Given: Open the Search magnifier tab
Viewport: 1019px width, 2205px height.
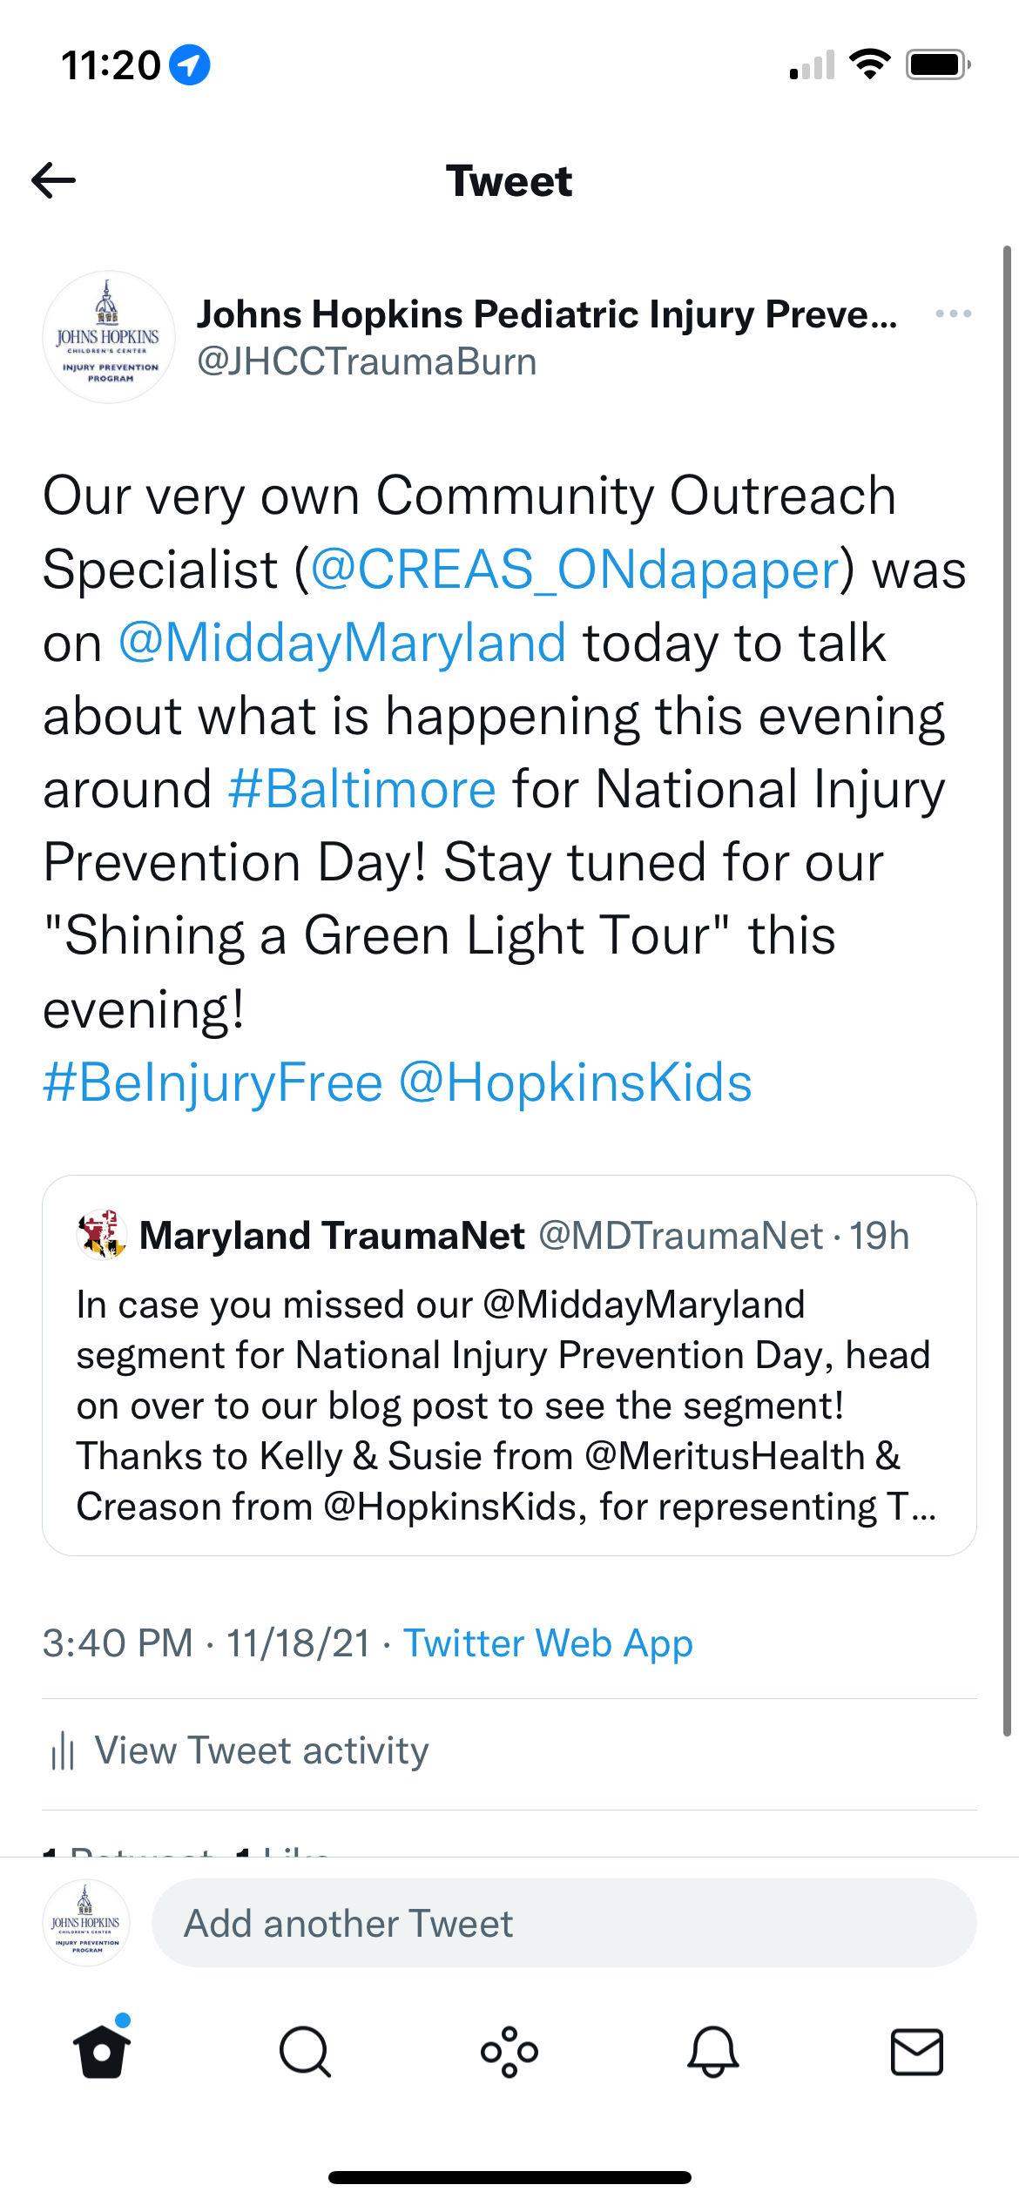Looking at the screenshot, I should (x=306, y=2052).
